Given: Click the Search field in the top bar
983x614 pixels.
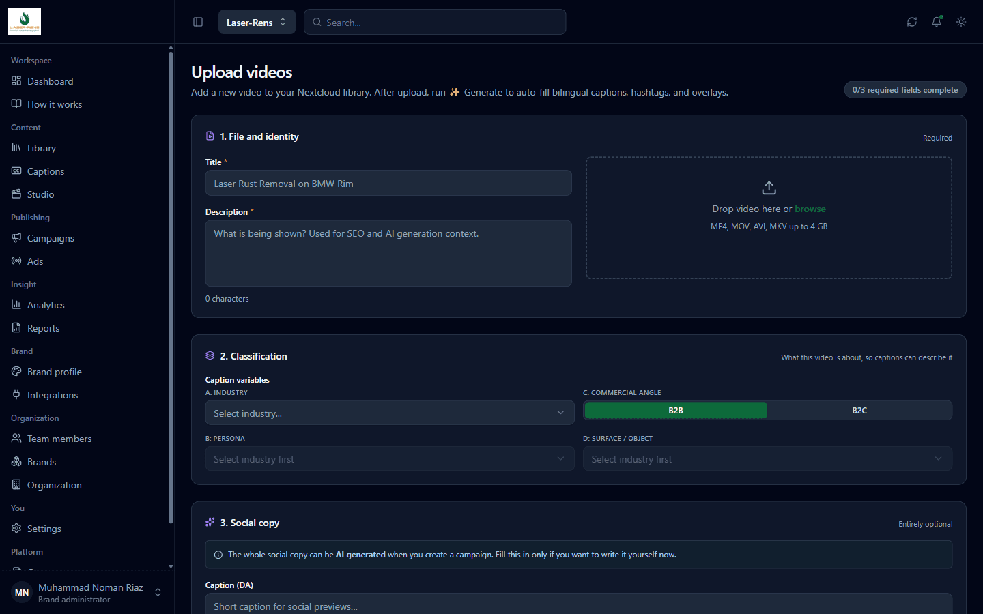Looking at the screenshot, I should click(x=435, y=22).
